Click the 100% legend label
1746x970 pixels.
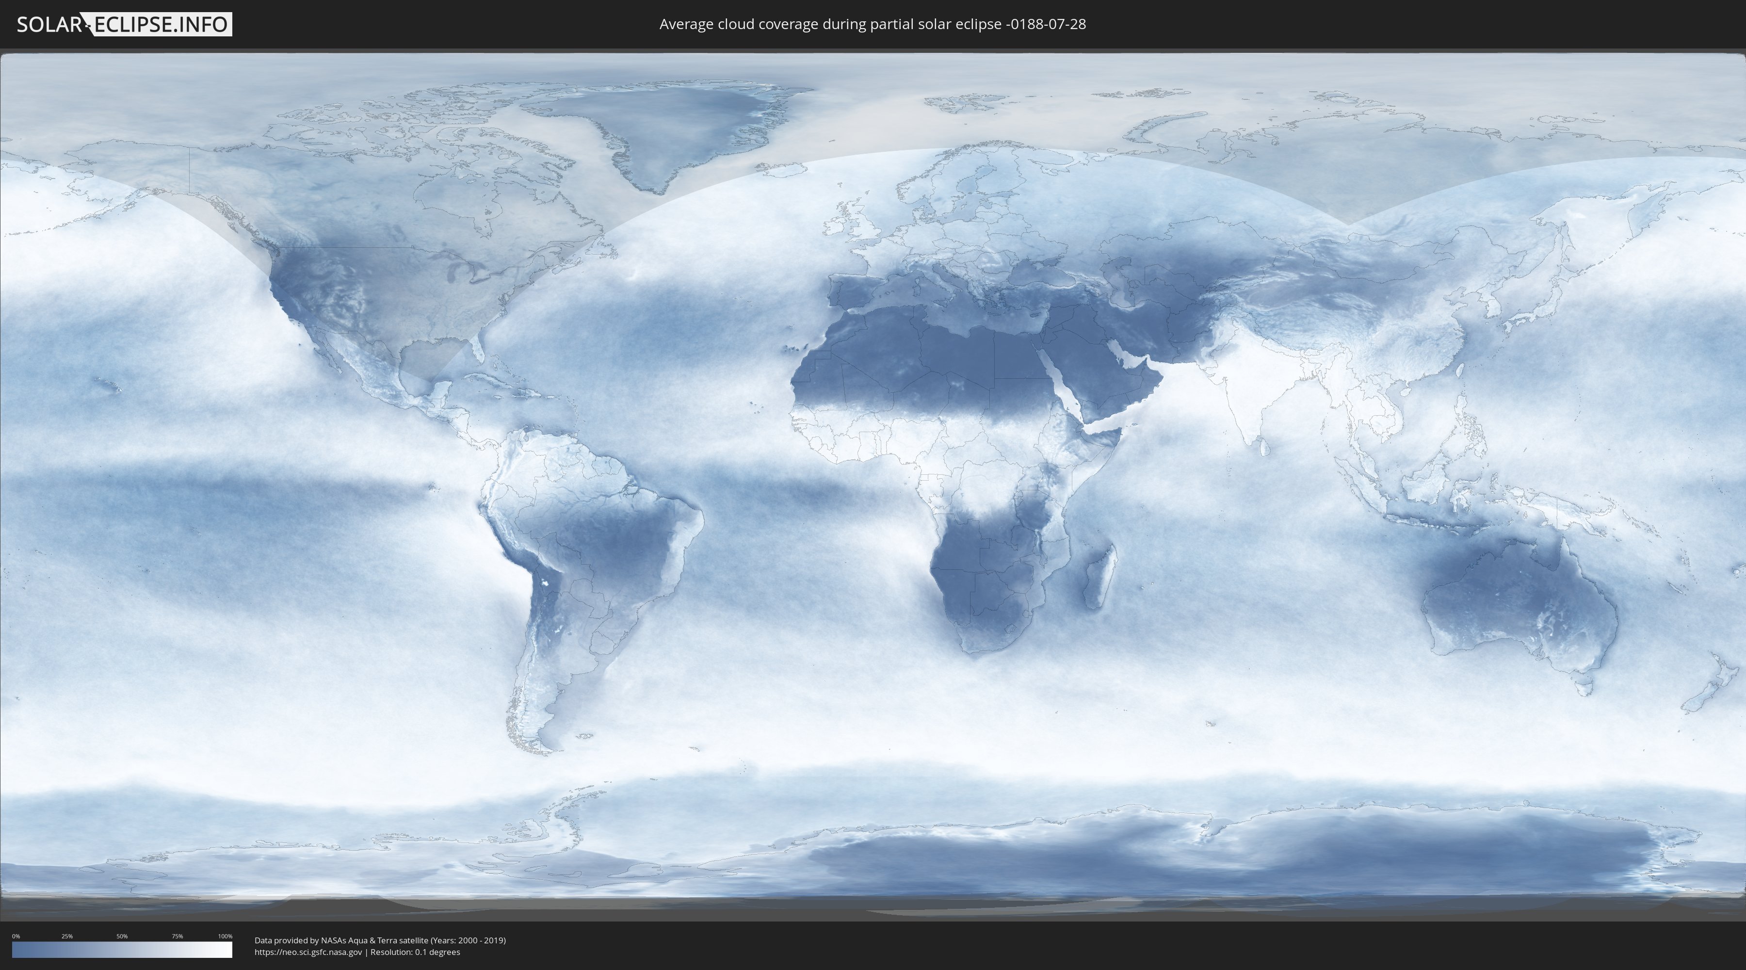[x=225, y=936]
